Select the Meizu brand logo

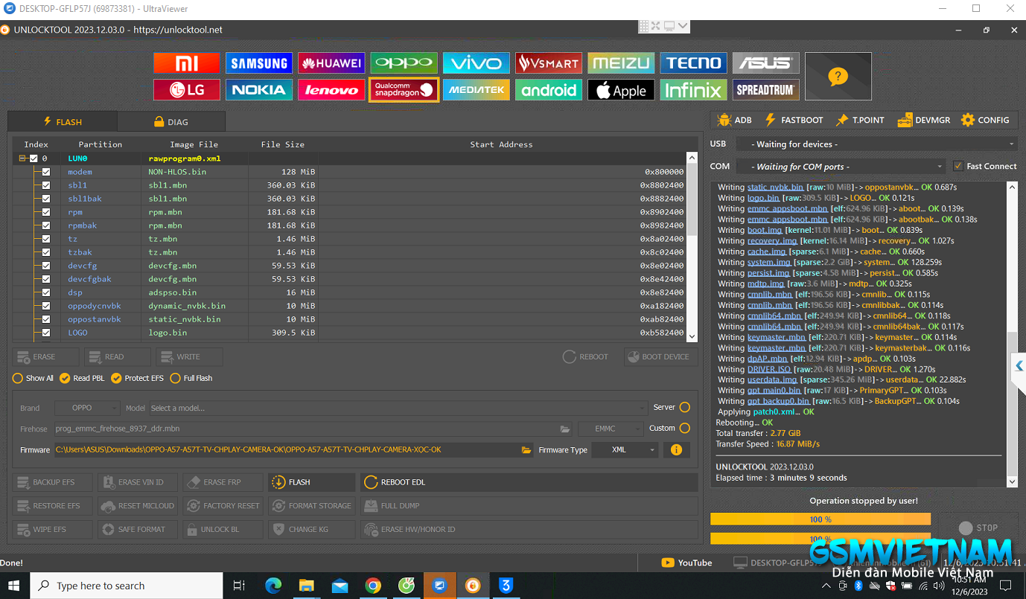pos(621,63)
